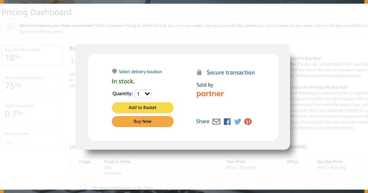Viewport: 368px width, 193px height.
Task: Share via the email envelope icon
Action: (x=217, y=122)
